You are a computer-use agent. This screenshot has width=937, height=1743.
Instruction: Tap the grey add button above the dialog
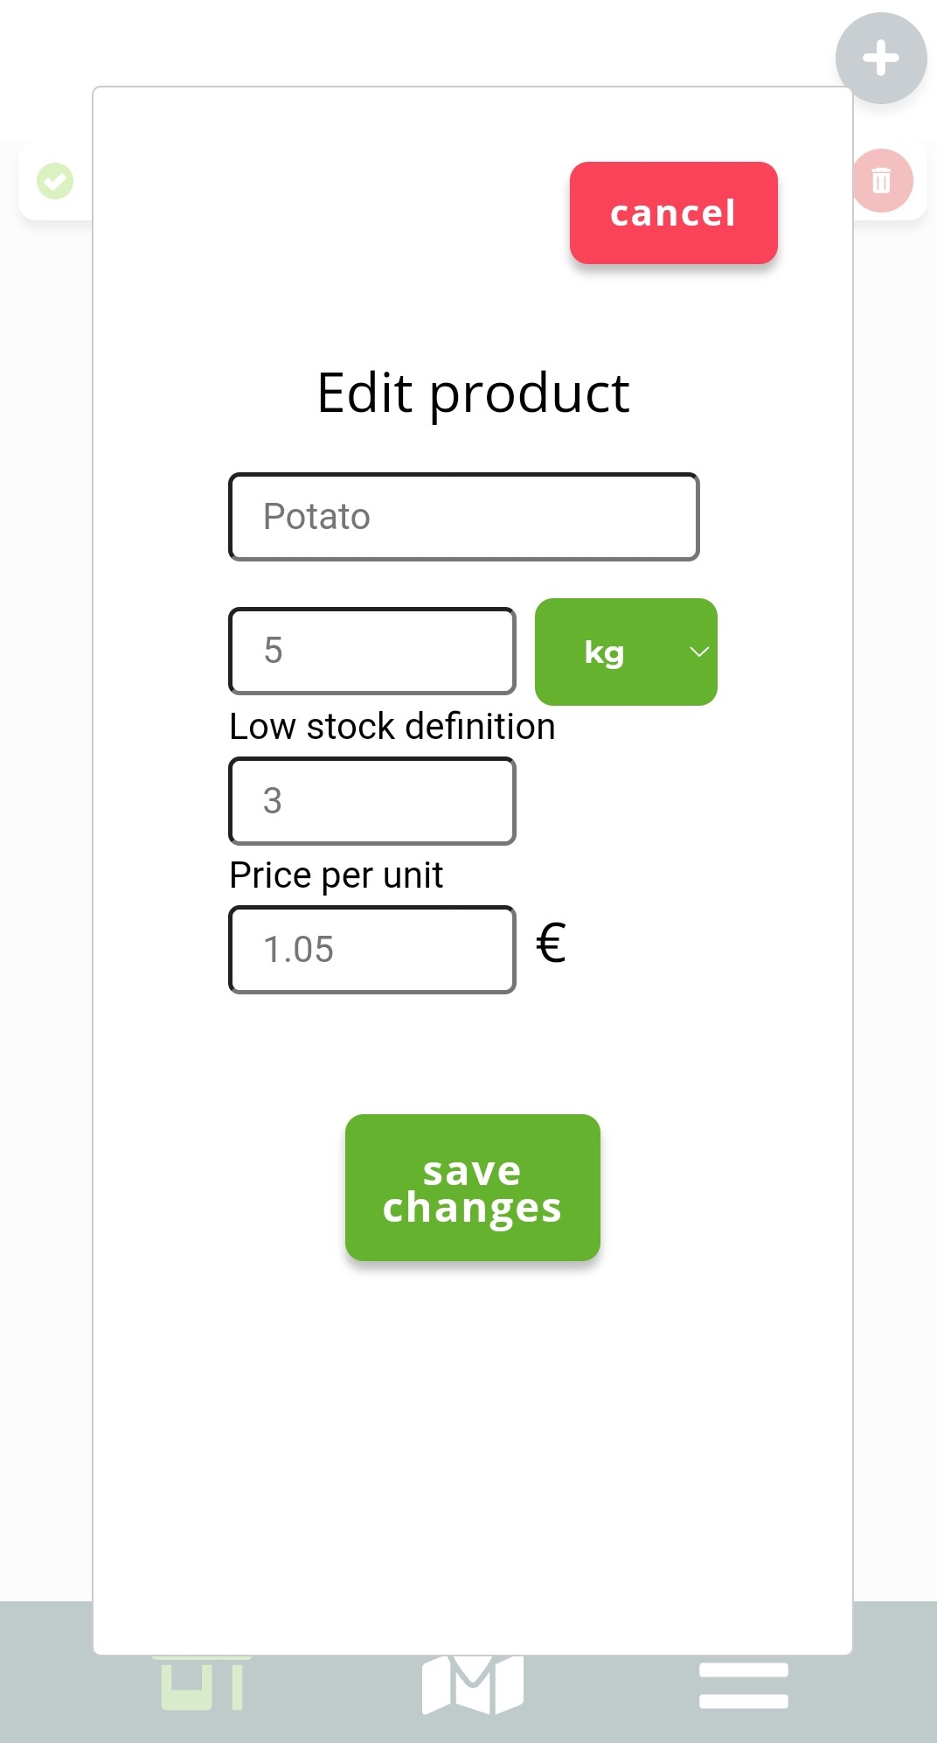[880, 58]
